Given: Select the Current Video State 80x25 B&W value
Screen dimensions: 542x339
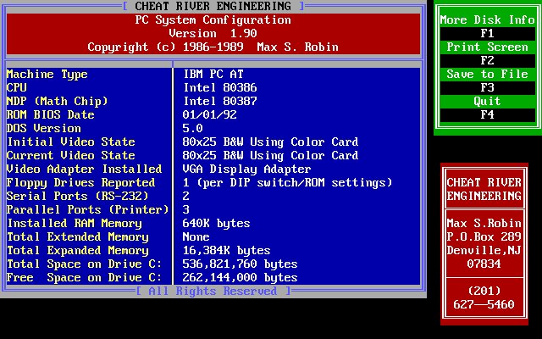Looking at the screenshot, I should tap(270, 155).
